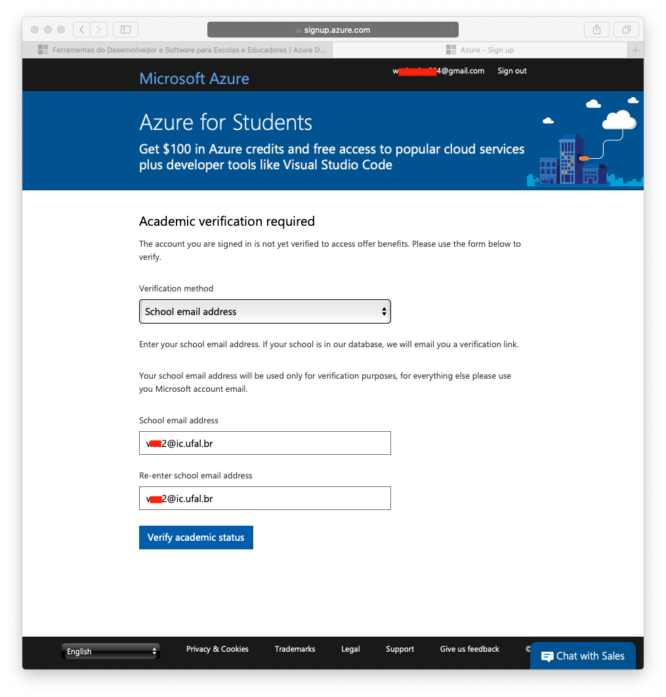Focus the School email address field
Viewport: 666px width, 697px height.
(265, 443)
